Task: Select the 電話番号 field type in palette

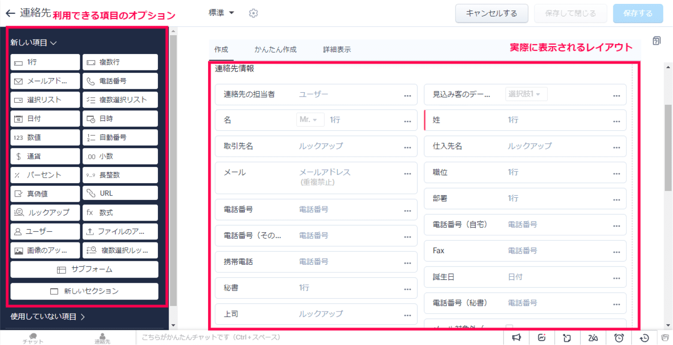Action: point(120,81)
